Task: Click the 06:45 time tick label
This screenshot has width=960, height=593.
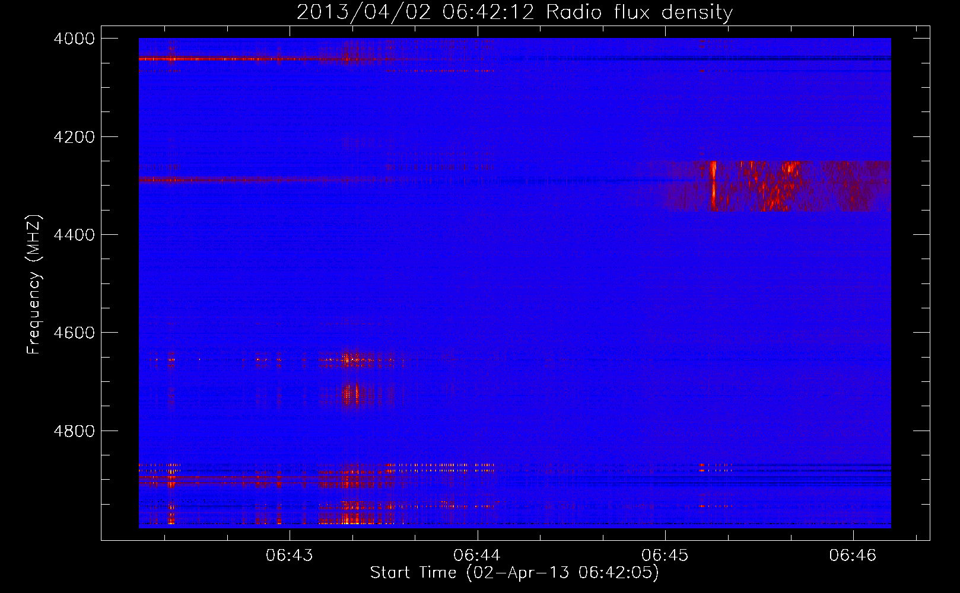Action: [x=665, y=556]
